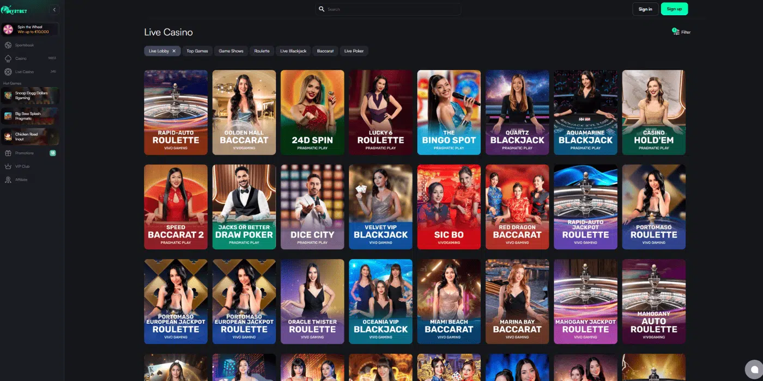Screen dimensions: 763x381
Task: Select the Top Games tab
Action: (x=197, y=51)
